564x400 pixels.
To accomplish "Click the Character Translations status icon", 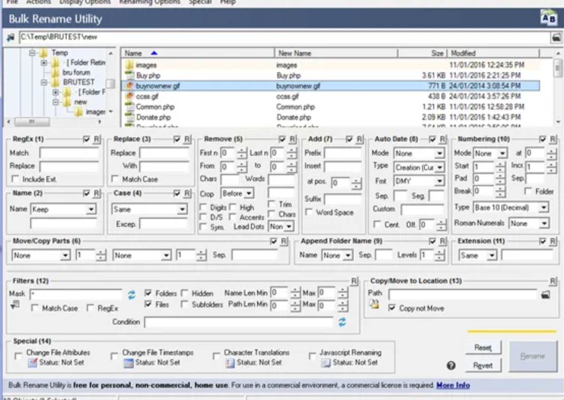I will click(230, 363).
